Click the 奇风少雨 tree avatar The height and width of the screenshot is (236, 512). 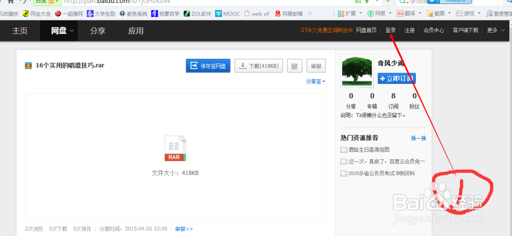[357, 71]
